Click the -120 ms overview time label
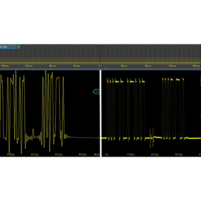 click(x=28, y=66)
